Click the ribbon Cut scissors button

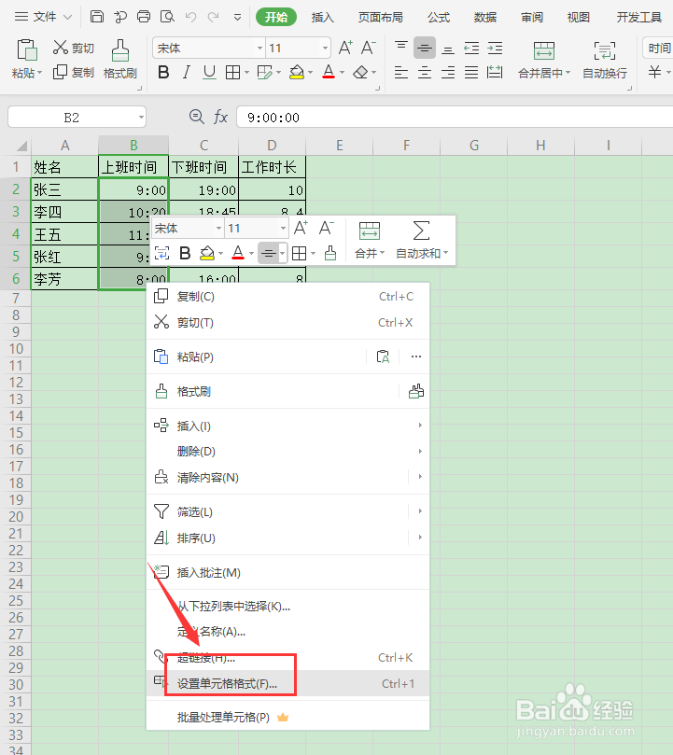point(73,48)
